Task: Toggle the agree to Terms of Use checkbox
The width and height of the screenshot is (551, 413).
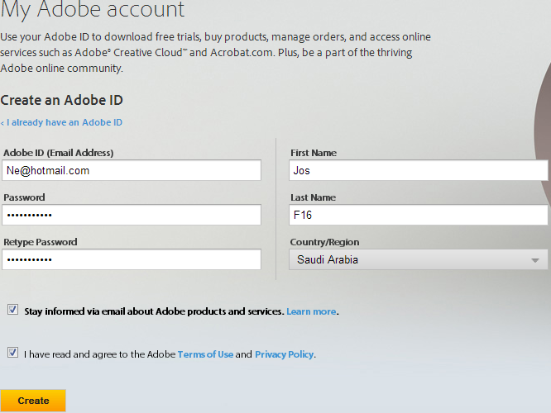Action: [x=12, y=353]
